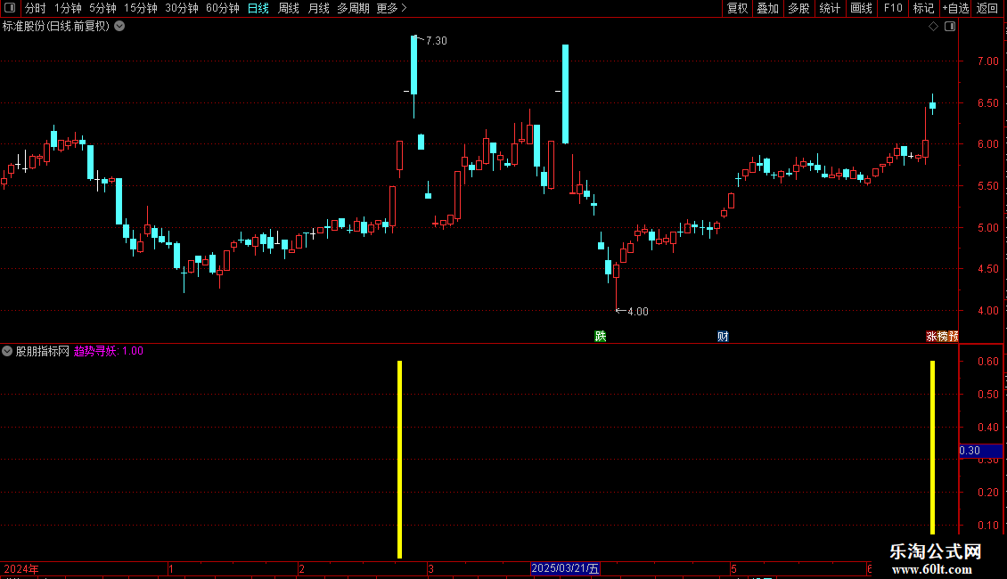Toggle the side panel icon near the price axis
This screenshot has height=579, width=1007.
click(x=950, y=27)
